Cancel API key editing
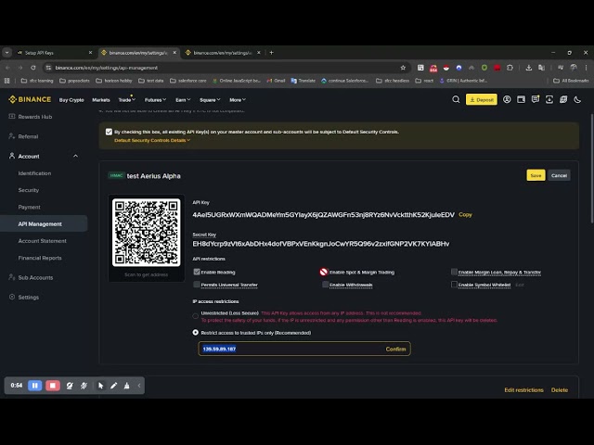 559,175
